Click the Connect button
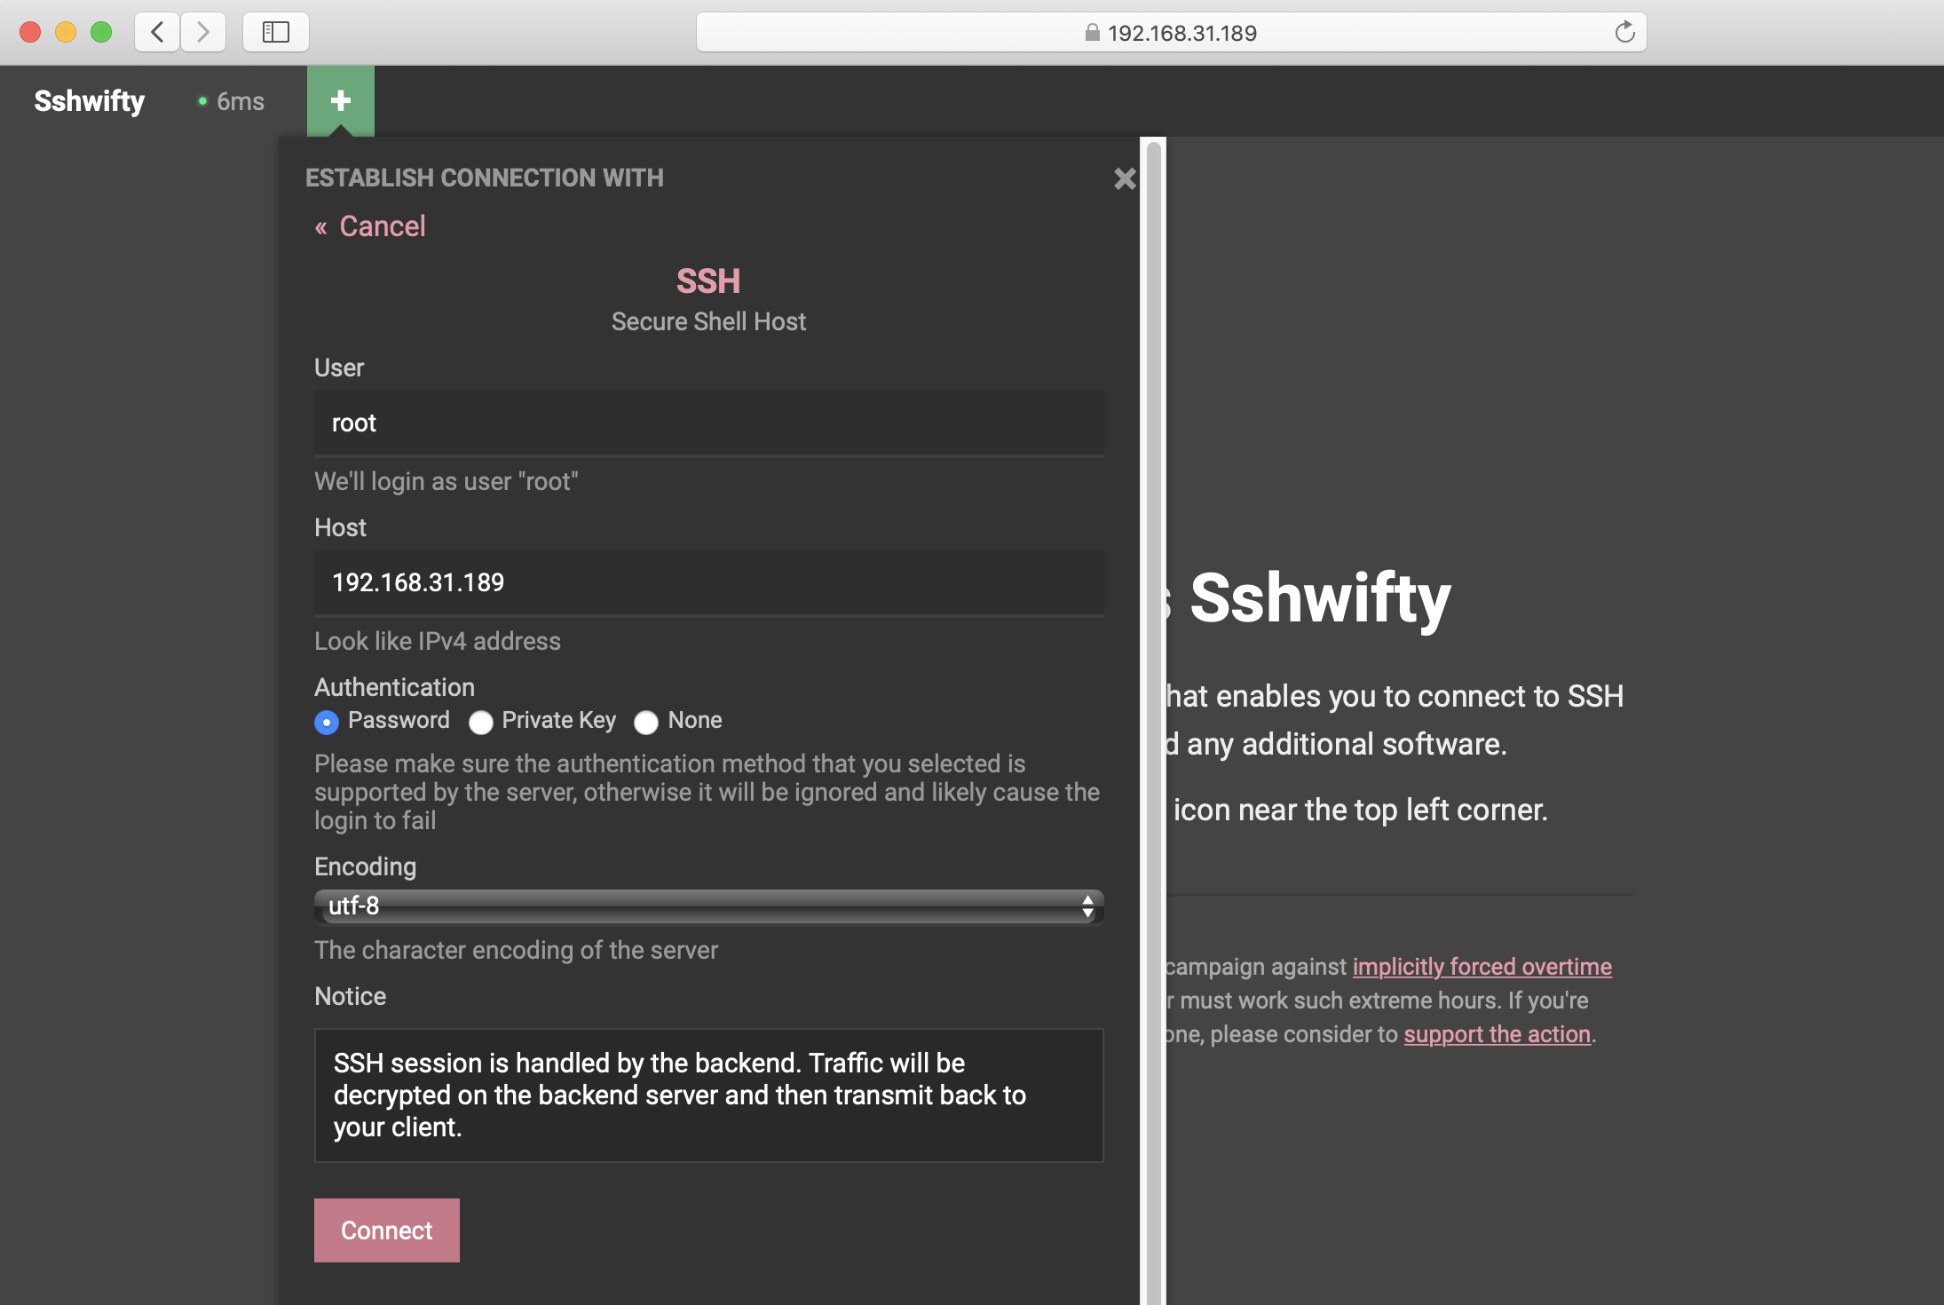1944x1305 pixels. pyautogui.click(x=386, y=1230)
